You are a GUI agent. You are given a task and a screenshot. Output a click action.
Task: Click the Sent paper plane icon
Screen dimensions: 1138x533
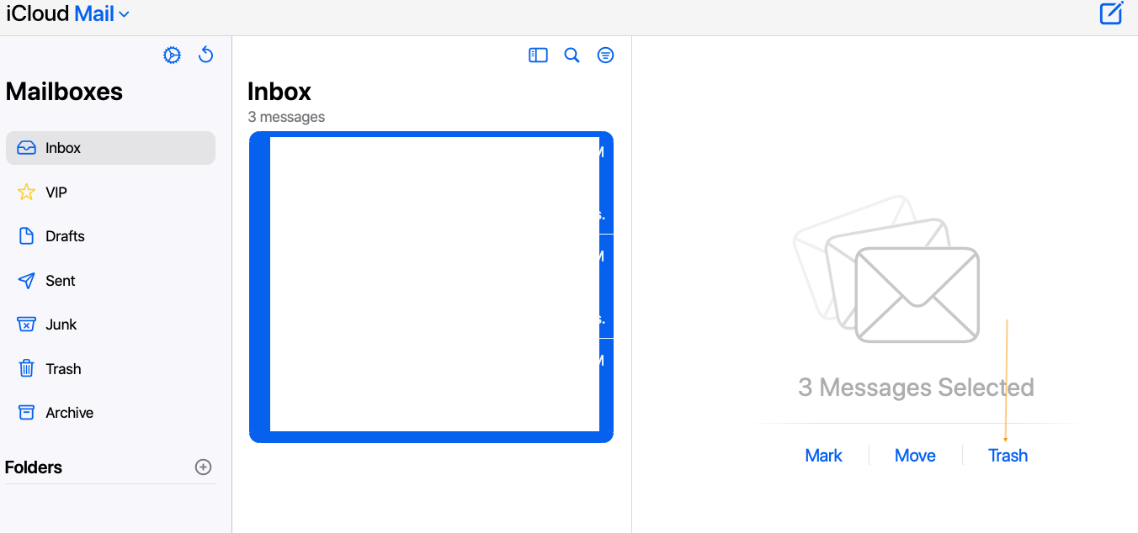27,281
